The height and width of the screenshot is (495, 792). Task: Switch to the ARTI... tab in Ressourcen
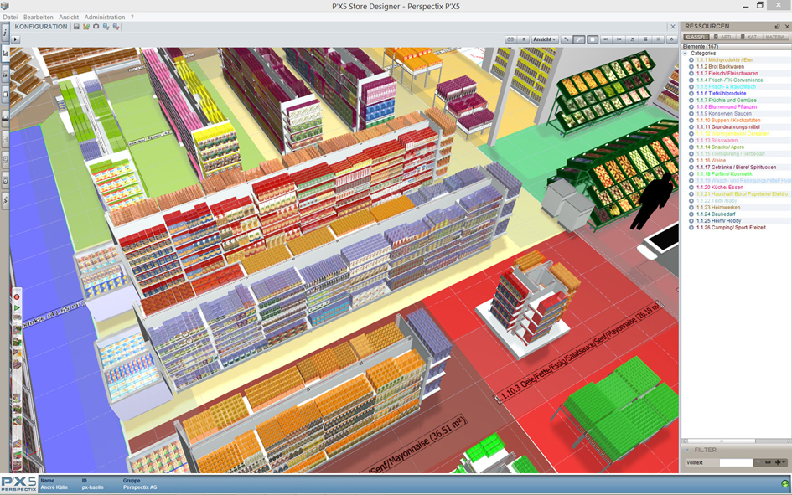(723, 37)
